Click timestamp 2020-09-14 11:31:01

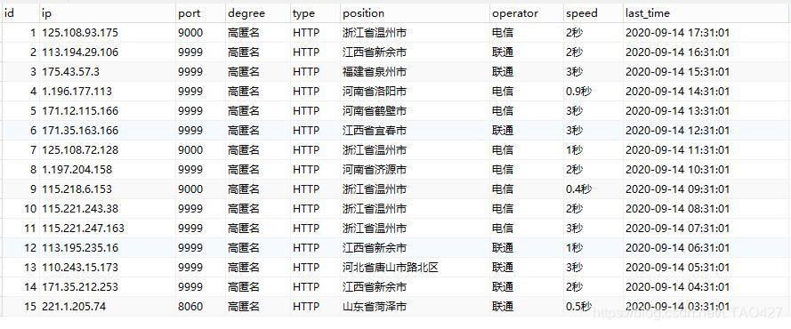(677, 150)
